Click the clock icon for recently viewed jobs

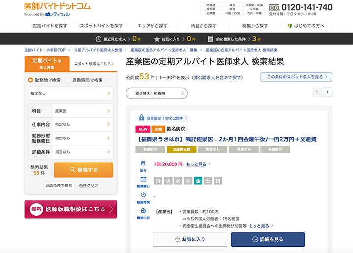click(99, 39)
